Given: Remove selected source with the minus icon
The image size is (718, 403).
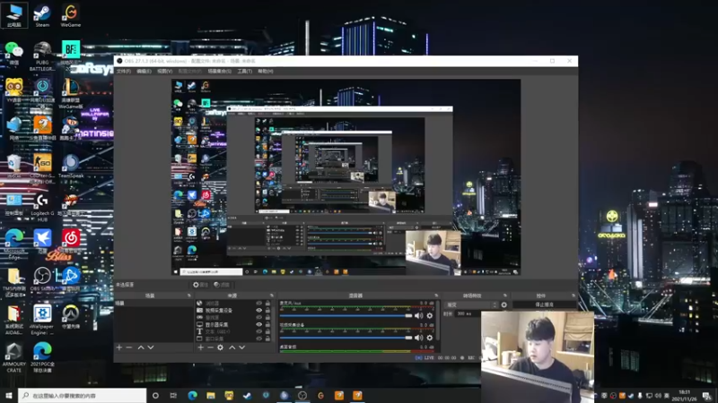Looking at the screenshot, I should click(x=210, y=347).
